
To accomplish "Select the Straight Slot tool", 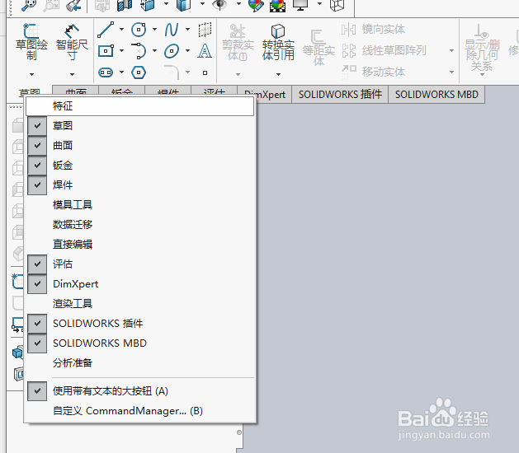I will point(106,72).
